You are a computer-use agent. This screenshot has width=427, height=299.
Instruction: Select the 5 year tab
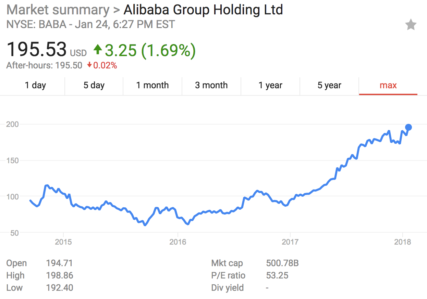click(329, 86)
